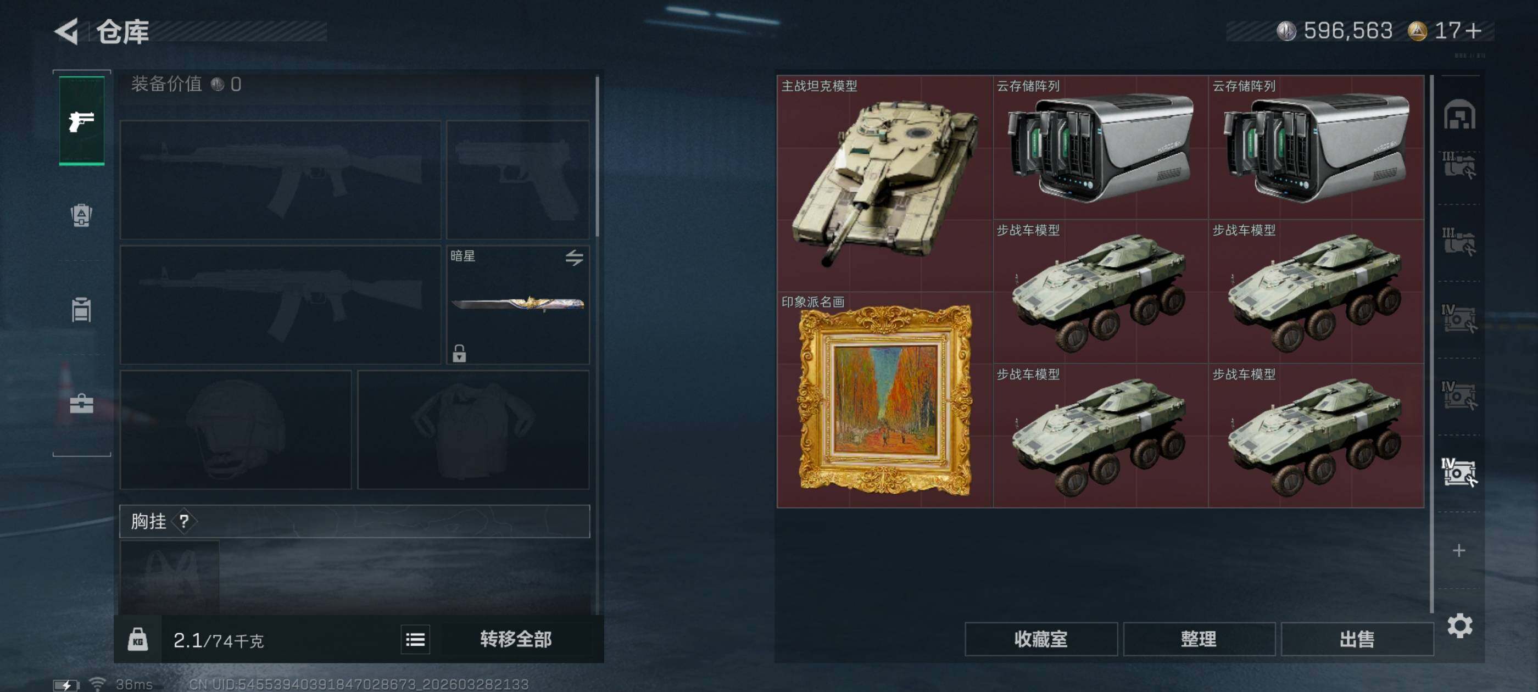
Task: Click the plus next to 17 gold currency
Action: point(1474,30)
